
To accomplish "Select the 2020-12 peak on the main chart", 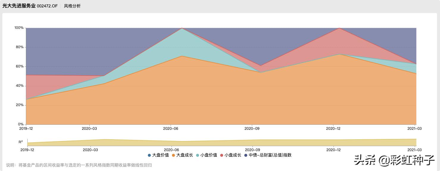I will click(340, 28).
